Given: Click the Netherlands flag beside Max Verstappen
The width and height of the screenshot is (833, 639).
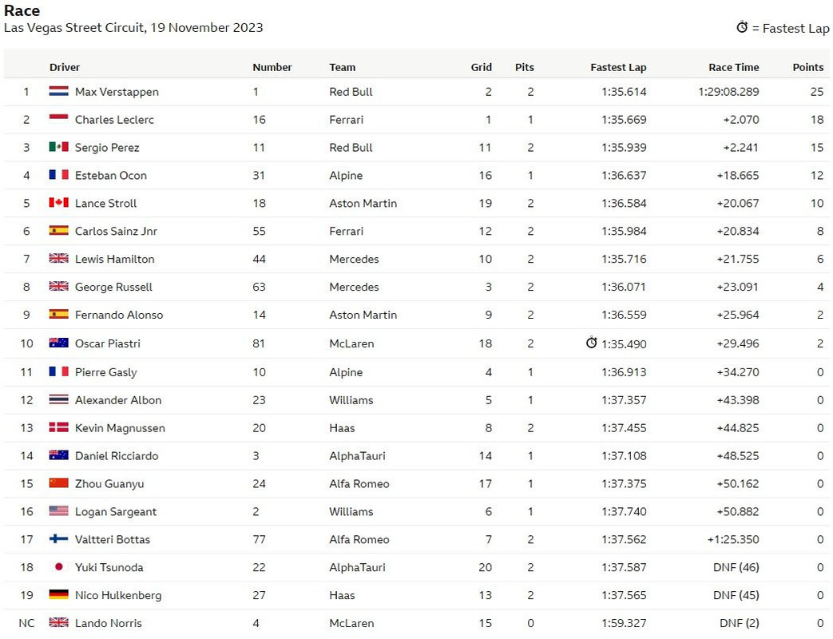Looking at the screenshot, I should (x=58, y=91).
